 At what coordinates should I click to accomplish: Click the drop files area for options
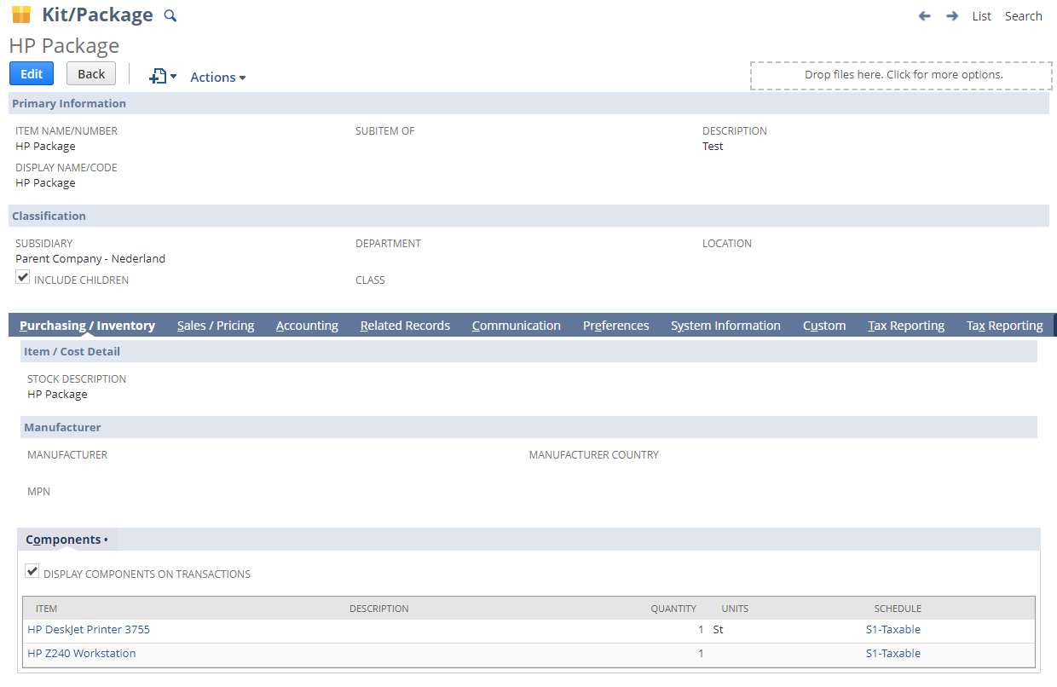tap(902, 75)
